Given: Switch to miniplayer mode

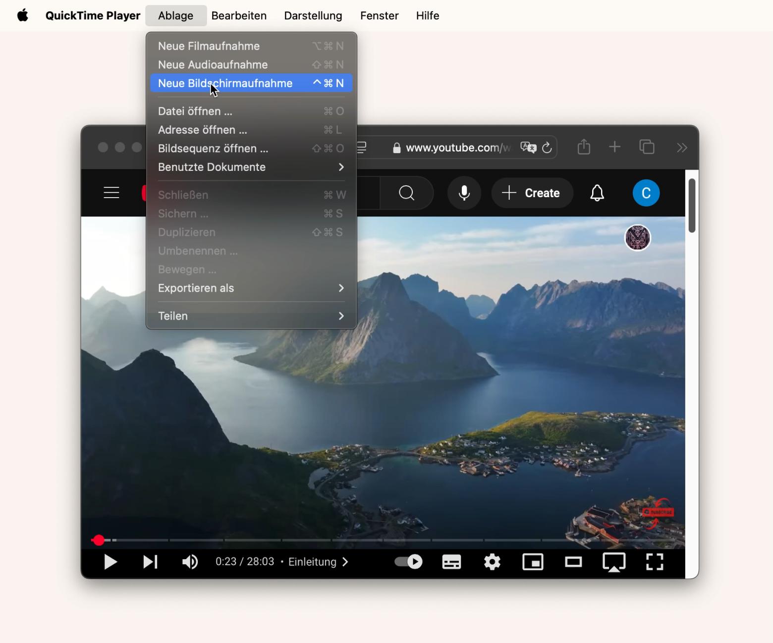Looking at the screenshot, I should [x=533, y=562].
